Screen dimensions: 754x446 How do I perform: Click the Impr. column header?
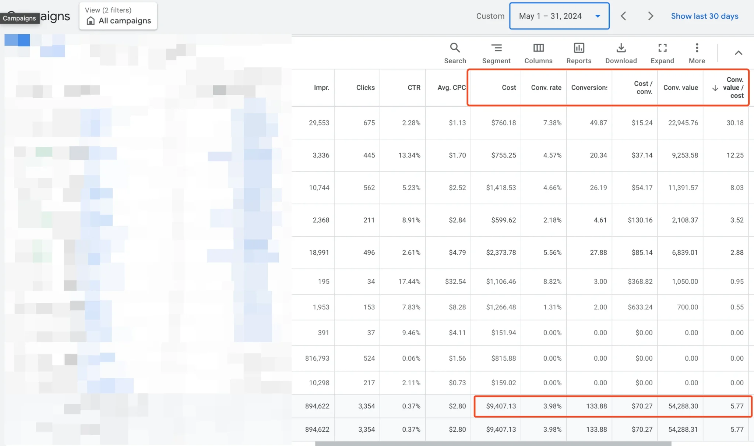(321, 88)
